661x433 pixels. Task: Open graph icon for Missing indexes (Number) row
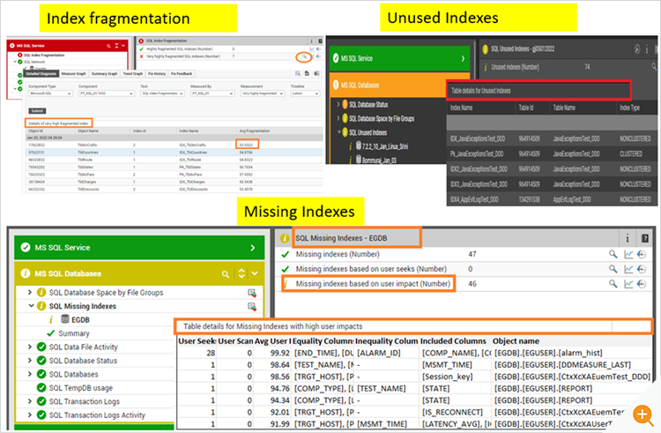(628, 254)
